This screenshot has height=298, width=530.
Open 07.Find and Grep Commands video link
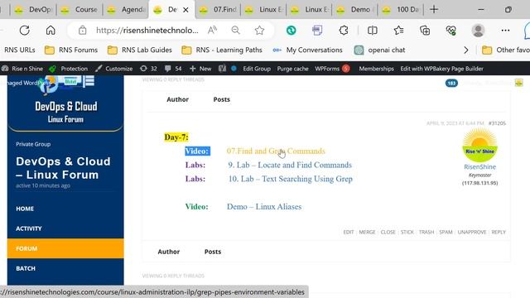coord(276,151)
